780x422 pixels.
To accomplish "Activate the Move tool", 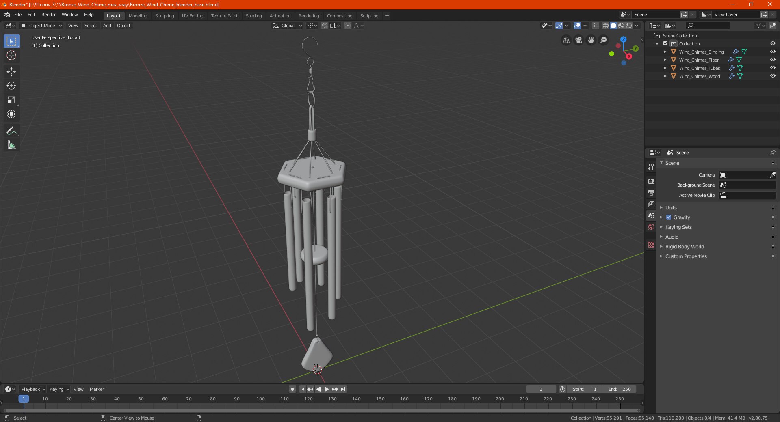I will 11,72.
